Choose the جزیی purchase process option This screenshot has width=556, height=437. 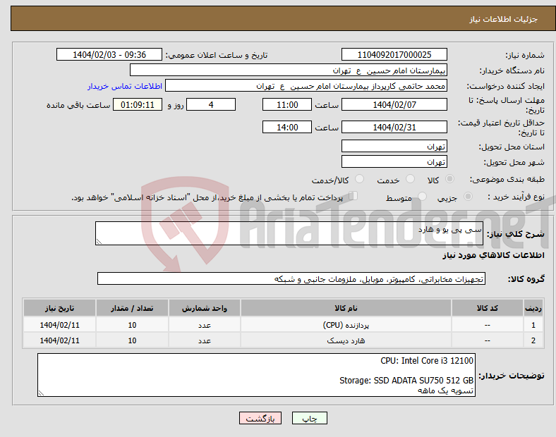tap(468, 197)
